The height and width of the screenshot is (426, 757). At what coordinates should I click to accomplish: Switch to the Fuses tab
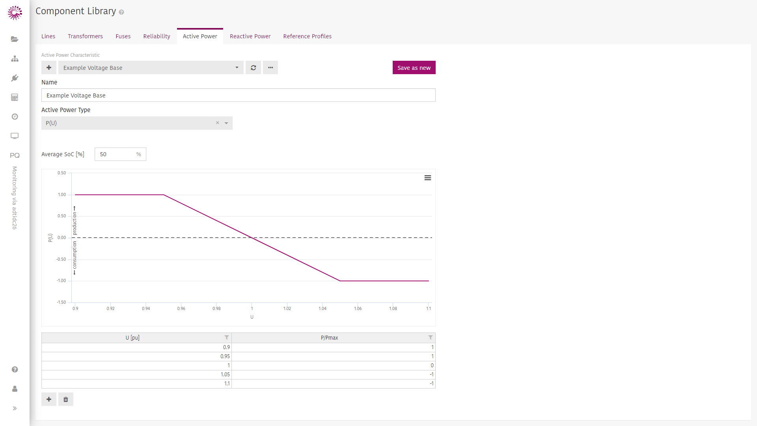point(123,36)
